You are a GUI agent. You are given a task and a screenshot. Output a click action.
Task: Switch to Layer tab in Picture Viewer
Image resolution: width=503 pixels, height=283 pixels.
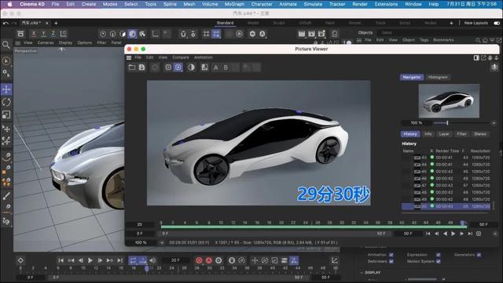point(444,134)
